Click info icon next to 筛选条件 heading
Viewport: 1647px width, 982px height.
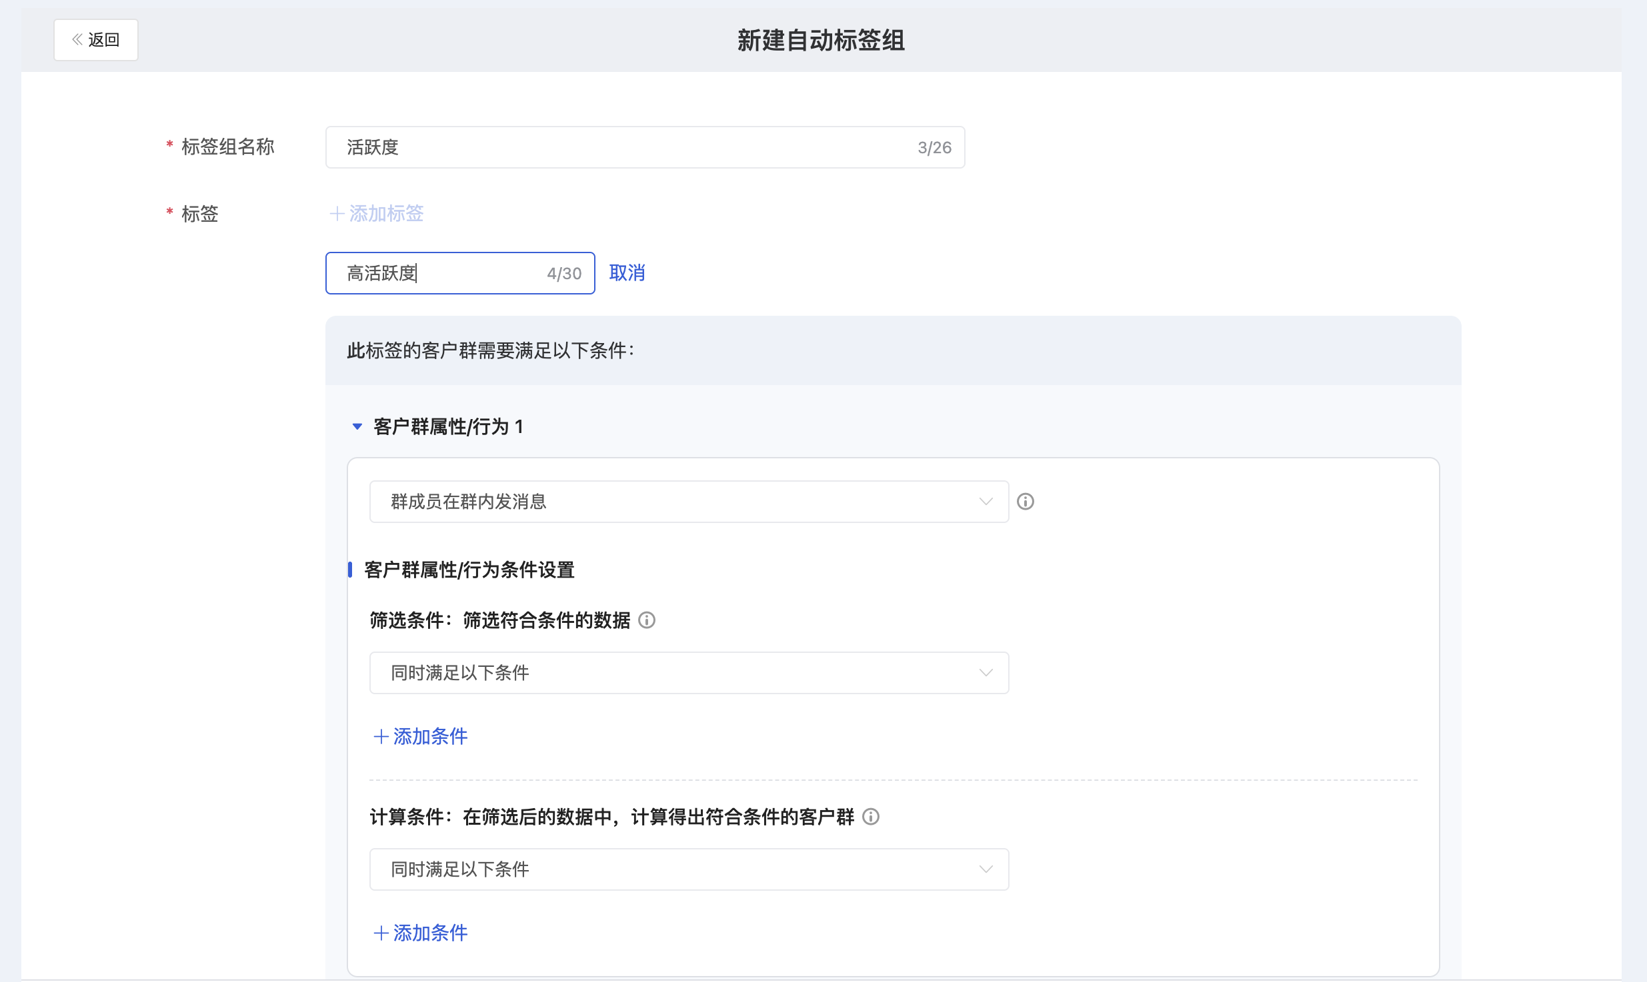[647, 620]
